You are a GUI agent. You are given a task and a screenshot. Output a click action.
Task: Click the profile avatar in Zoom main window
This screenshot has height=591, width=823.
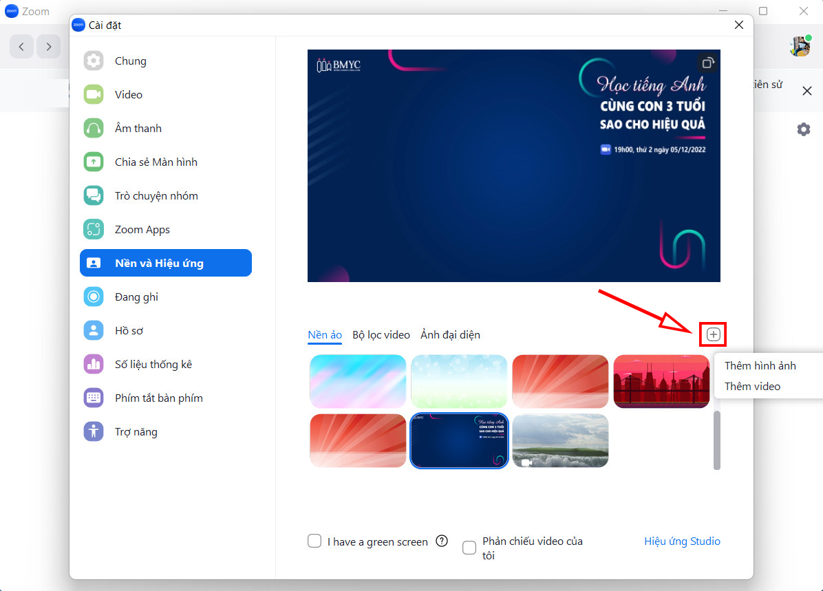tap(801, 46)
